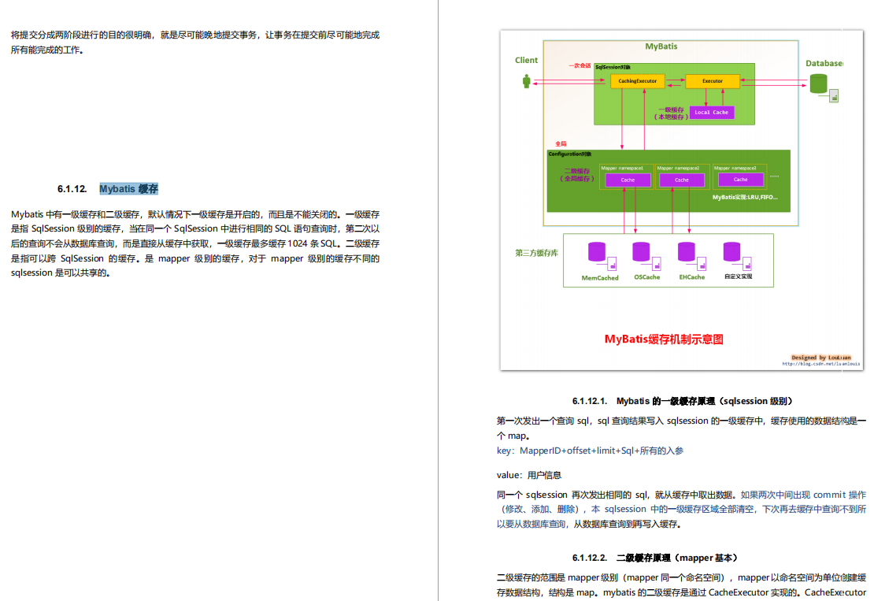Click the CachingExecutor yellow box
Screen dimensions: 874x601
coord(635,81)
